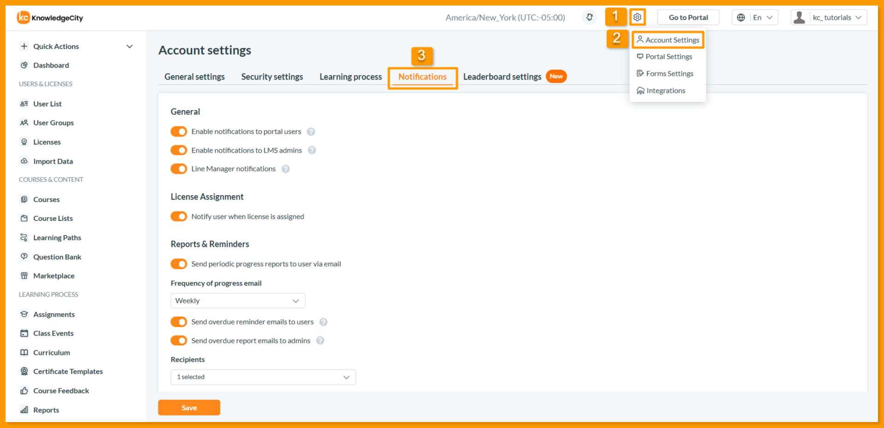Click the kc_tutorials user avatar

tap(800, 17)
